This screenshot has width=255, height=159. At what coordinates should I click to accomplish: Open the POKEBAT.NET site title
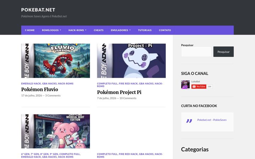38,10
